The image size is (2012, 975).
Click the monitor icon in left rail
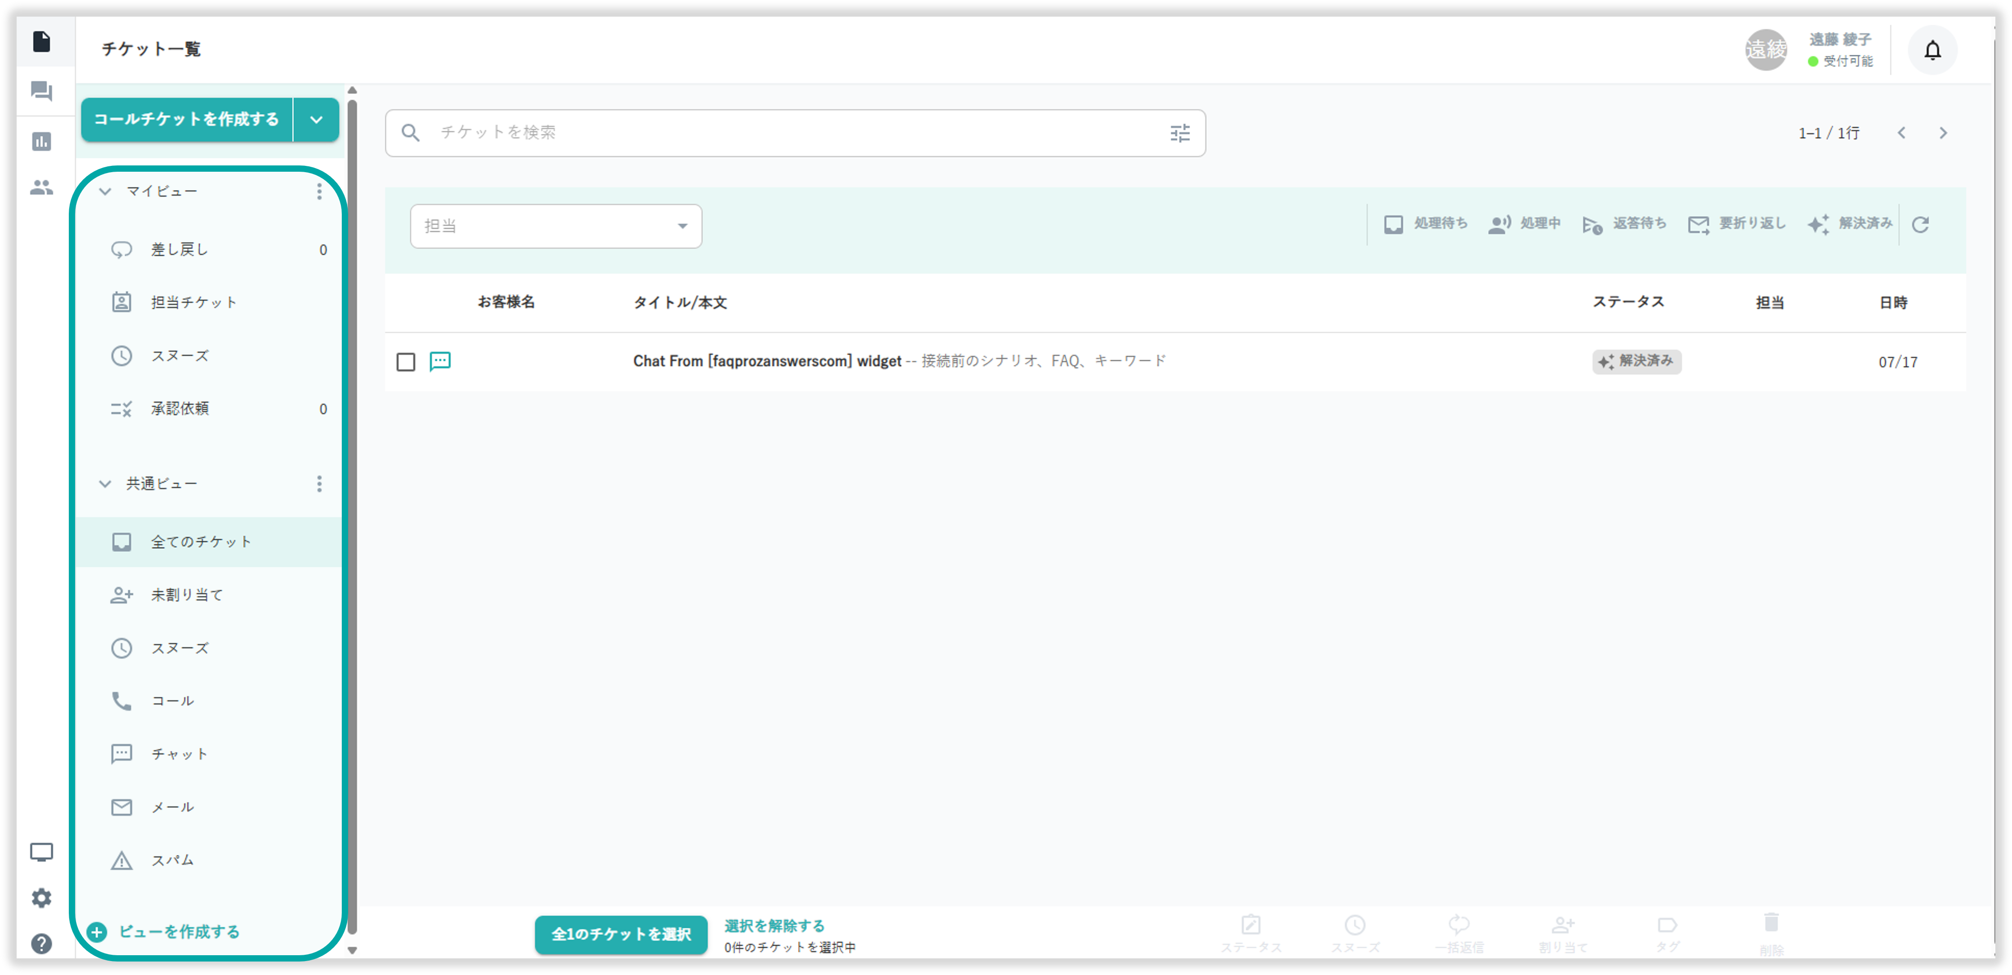tap(41, 852)
